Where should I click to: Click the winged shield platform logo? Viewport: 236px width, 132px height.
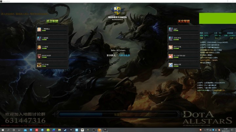[117, 10]
